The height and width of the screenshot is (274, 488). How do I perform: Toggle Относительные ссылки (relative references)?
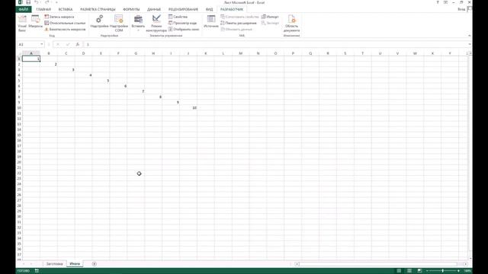pos(65,23)
